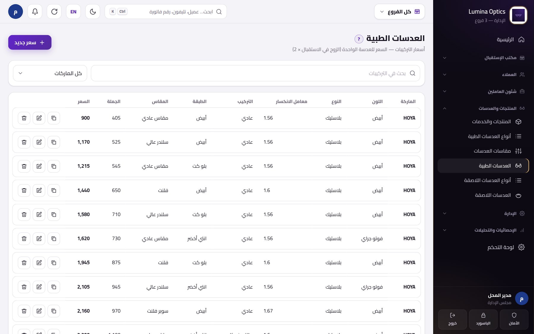Screen dimensions: 534x334
Task: Expand العملاء sidebar section
Action: click(x=483, y=75)
